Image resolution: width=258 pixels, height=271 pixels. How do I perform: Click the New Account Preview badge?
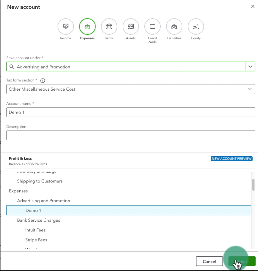[231, 159]
